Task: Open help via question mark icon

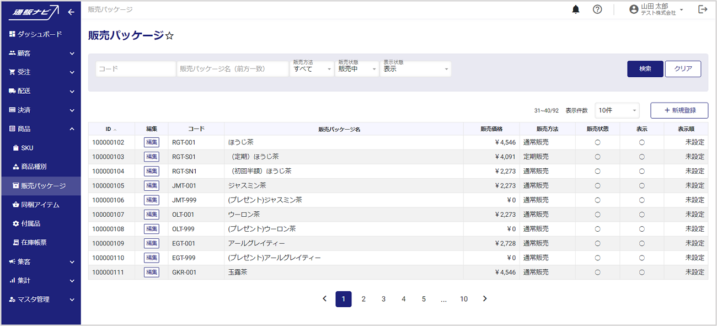Action: [x=597, y=9]
